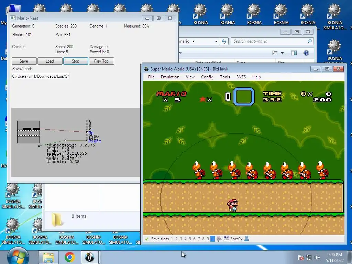Viewport: 352px width, 264px height.
Task: Select save slot 1
Action: [172, 239]
